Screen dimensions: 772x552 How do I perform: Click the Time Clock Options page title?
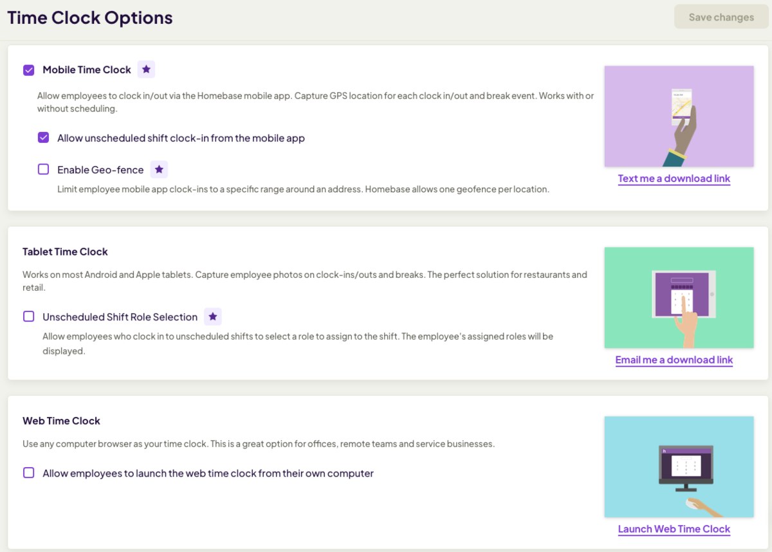pyautogui.click(x=90, y=17)
